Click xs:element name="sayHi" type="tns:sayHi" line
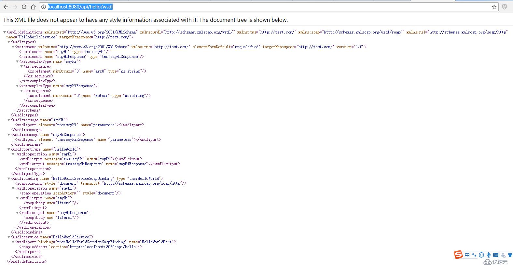The width and height of the screenshot is (513, 266). 65,52
